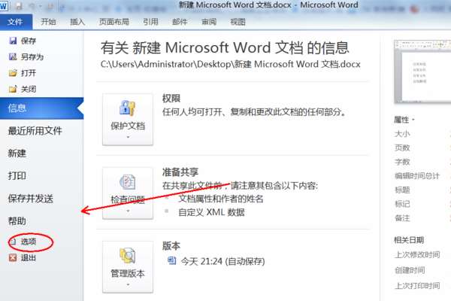Image resolution: width=451 pixels, height=301 pixels.
Task: Open the 今天 21:24 (自动保存) version
Action: coord(222,261)
